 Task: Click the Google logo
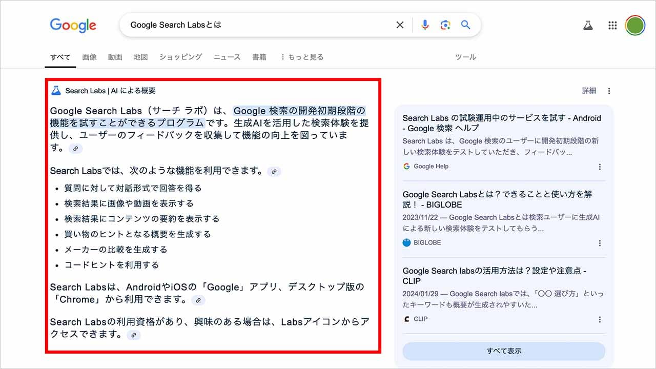(73, 25)
